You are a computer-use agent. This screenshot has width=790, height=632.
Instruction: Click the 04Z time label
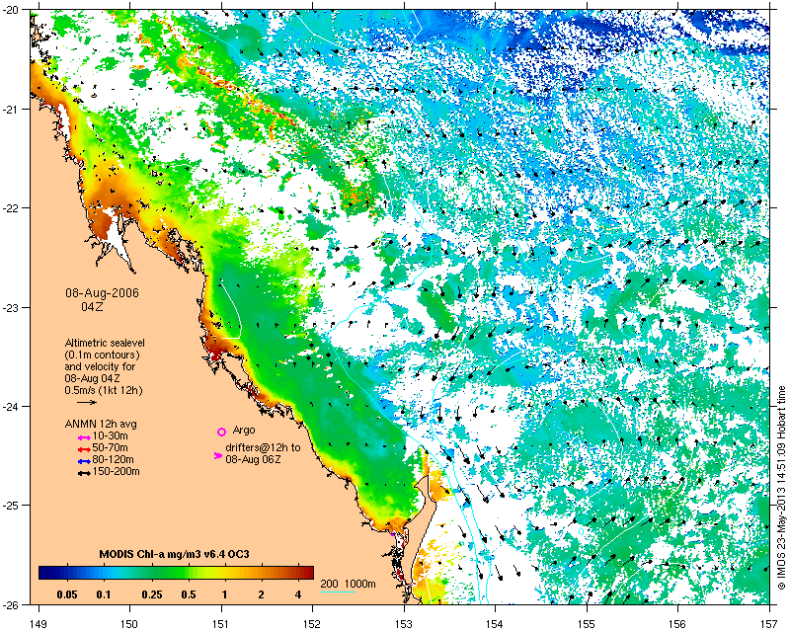click(93, 306)
